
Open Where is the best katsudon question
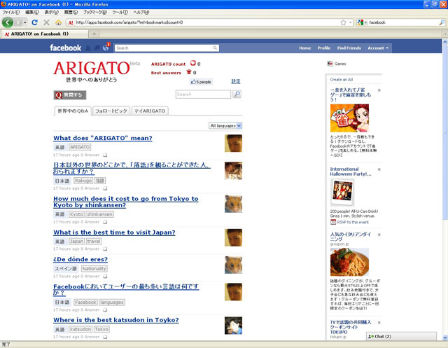pos(116,320)
